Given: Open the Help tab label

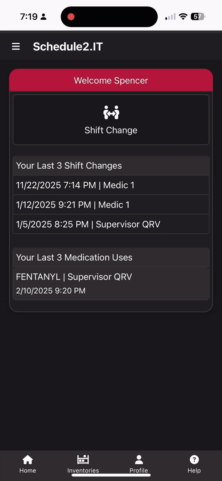Looking at the screenshot, I should tap(194, 470).
